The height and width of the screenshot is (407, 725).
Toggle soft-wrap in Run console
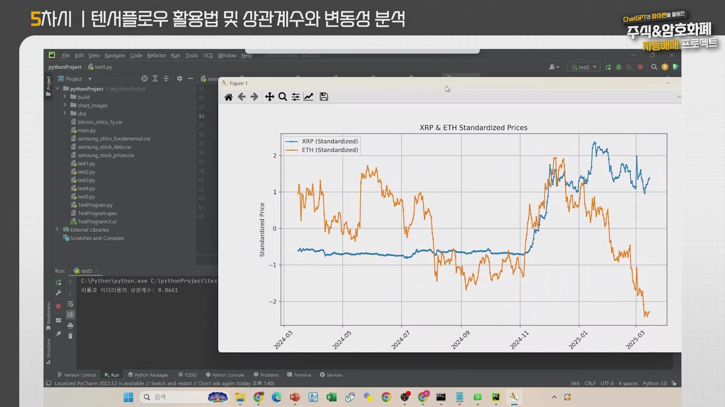coord(70,304)
